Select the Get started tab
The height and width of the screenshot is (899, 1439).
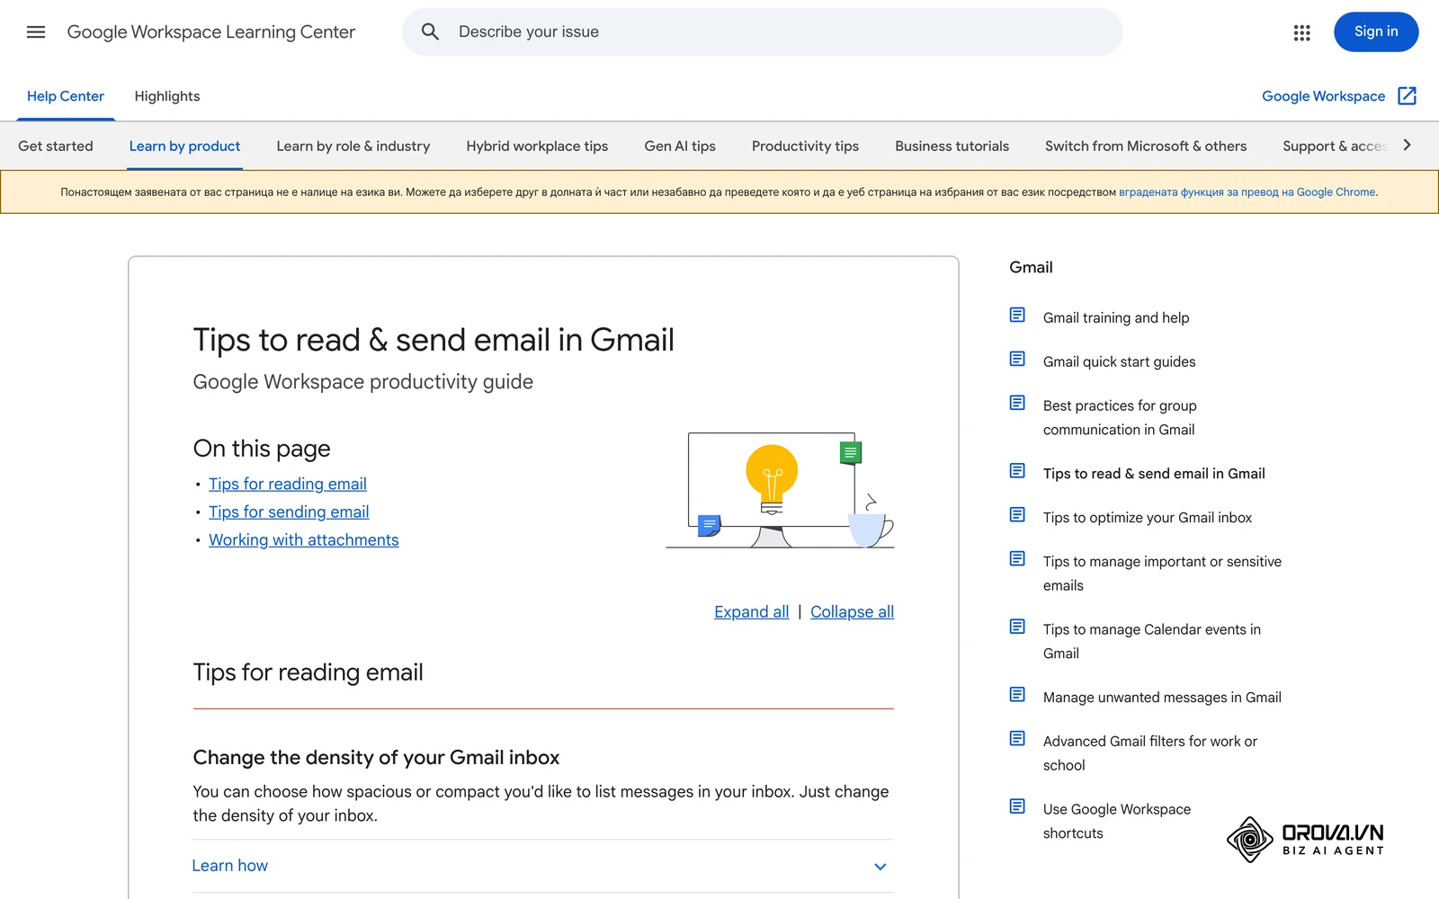click(56, 146)
